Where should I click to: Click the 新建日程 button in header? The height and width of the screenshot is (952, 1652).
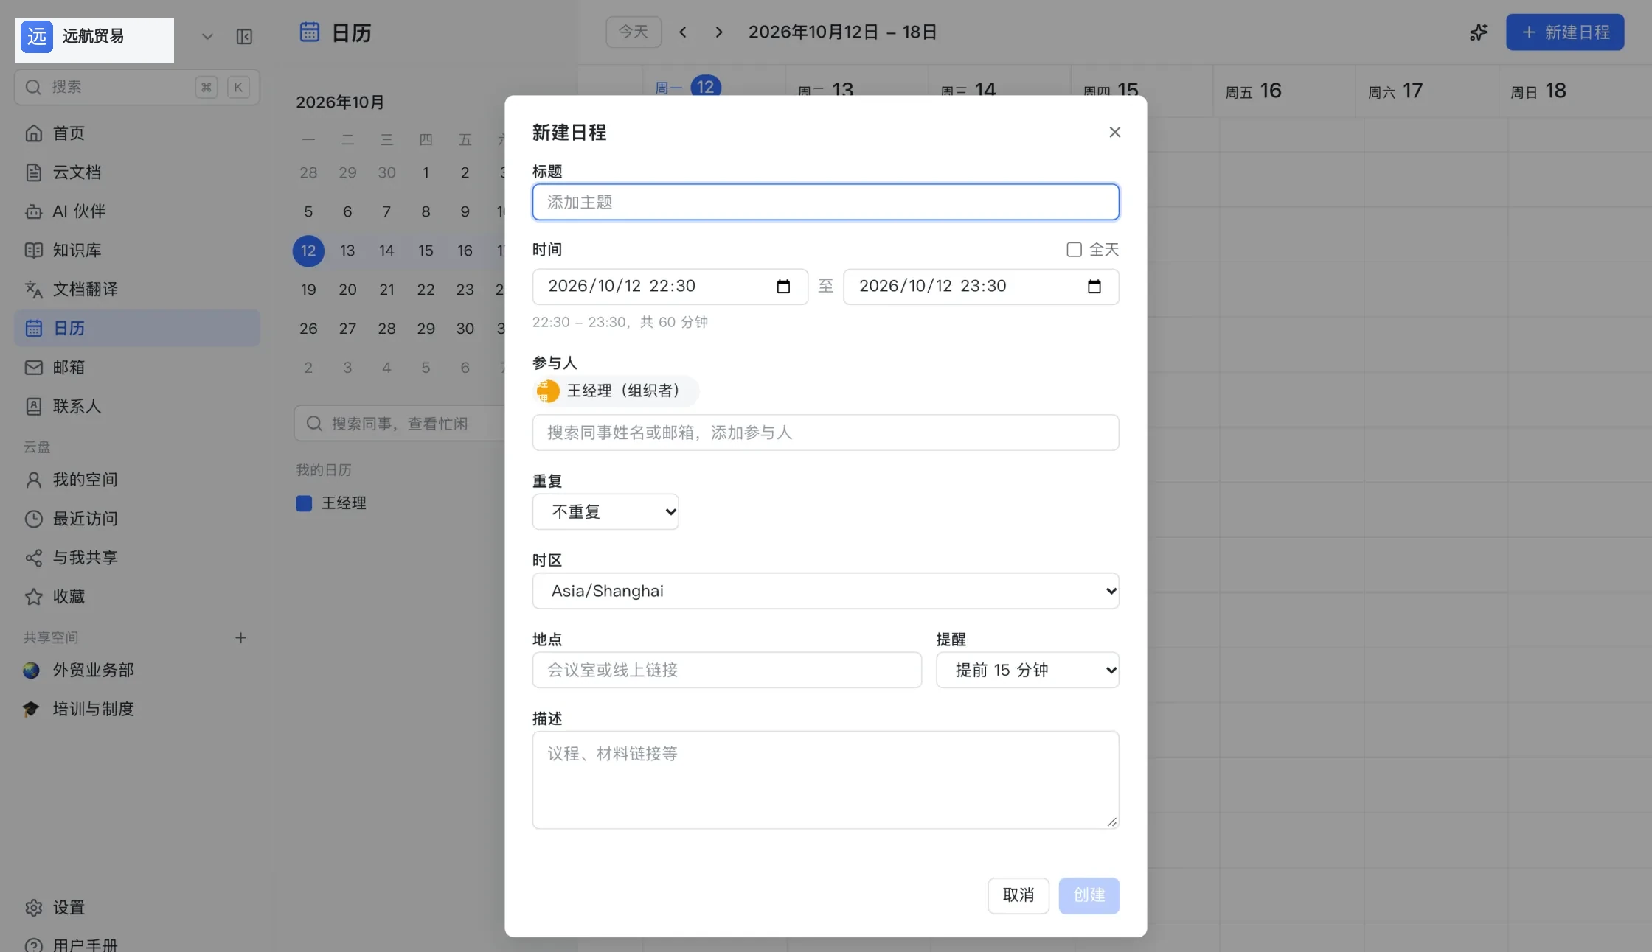(1565, 32)
